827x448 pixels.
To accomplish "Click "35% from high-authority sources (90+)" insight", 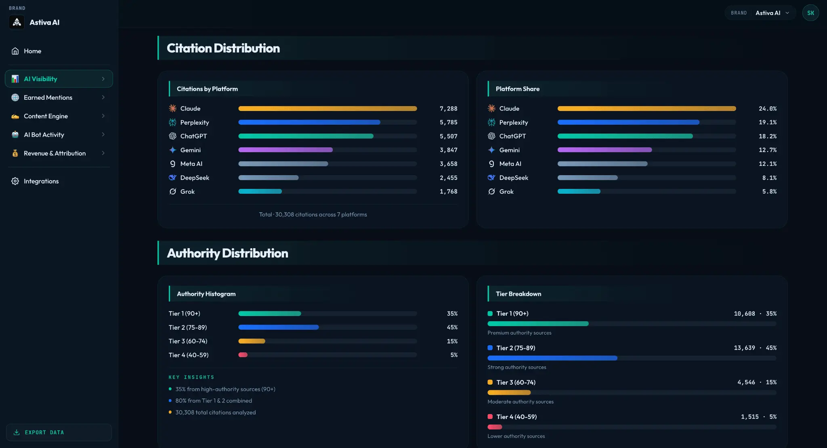I will coord(225,389).
